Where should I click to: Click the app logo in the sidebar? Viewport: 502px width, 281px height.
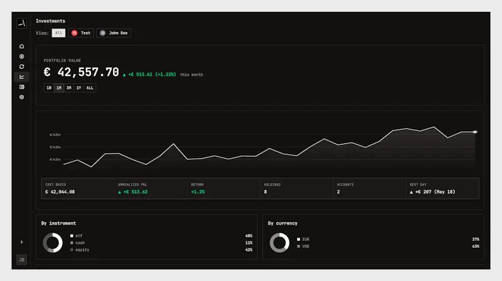coord(21,23)
